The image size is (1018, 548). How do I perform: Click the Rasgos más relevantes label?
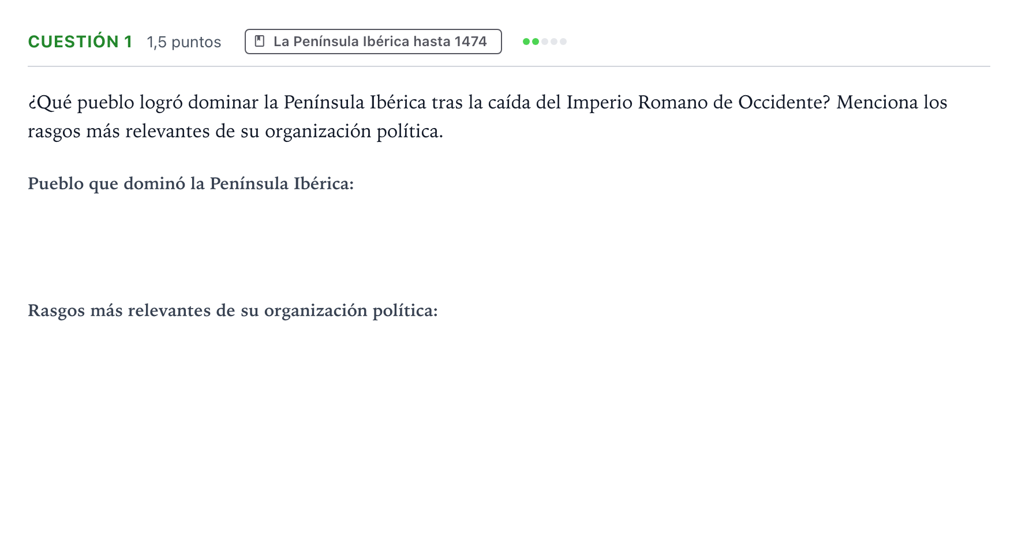click(233, 310)
